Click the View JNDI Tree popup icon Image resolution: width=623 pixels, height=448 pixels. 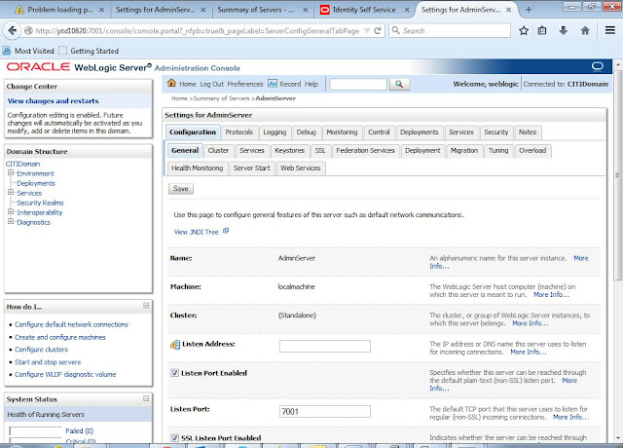pos(226,231)
